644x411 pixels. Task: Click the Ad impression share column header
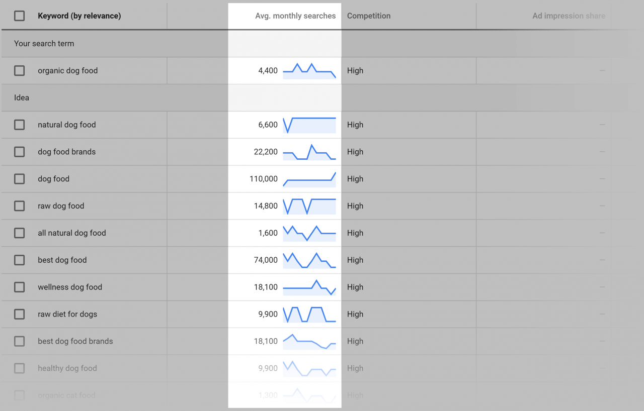click(569, 16)
